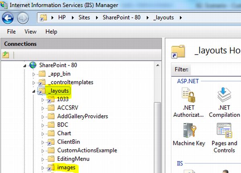Viewport: 241px width, 173px height.
Task: Select the CustomActionsExample tree item
Action: pos(87,150)
